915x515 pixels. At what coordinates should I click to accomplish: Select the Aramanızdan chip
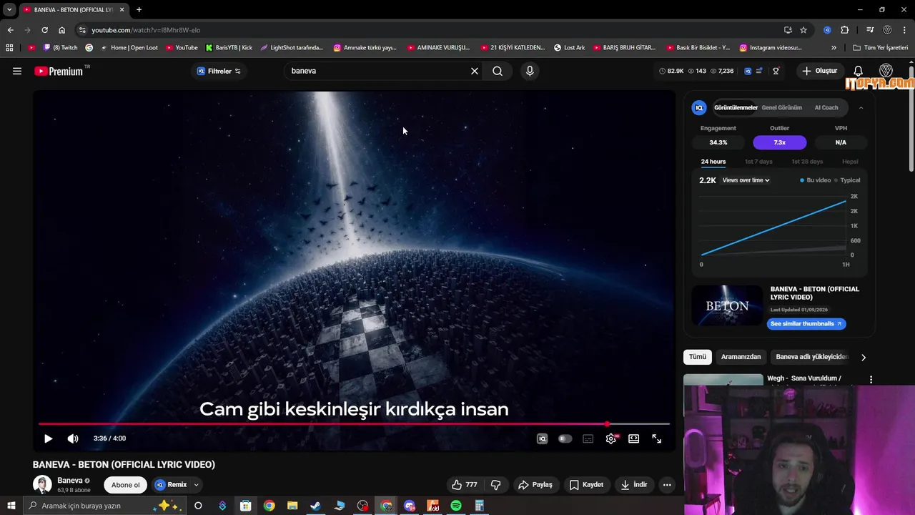(741, 357)
